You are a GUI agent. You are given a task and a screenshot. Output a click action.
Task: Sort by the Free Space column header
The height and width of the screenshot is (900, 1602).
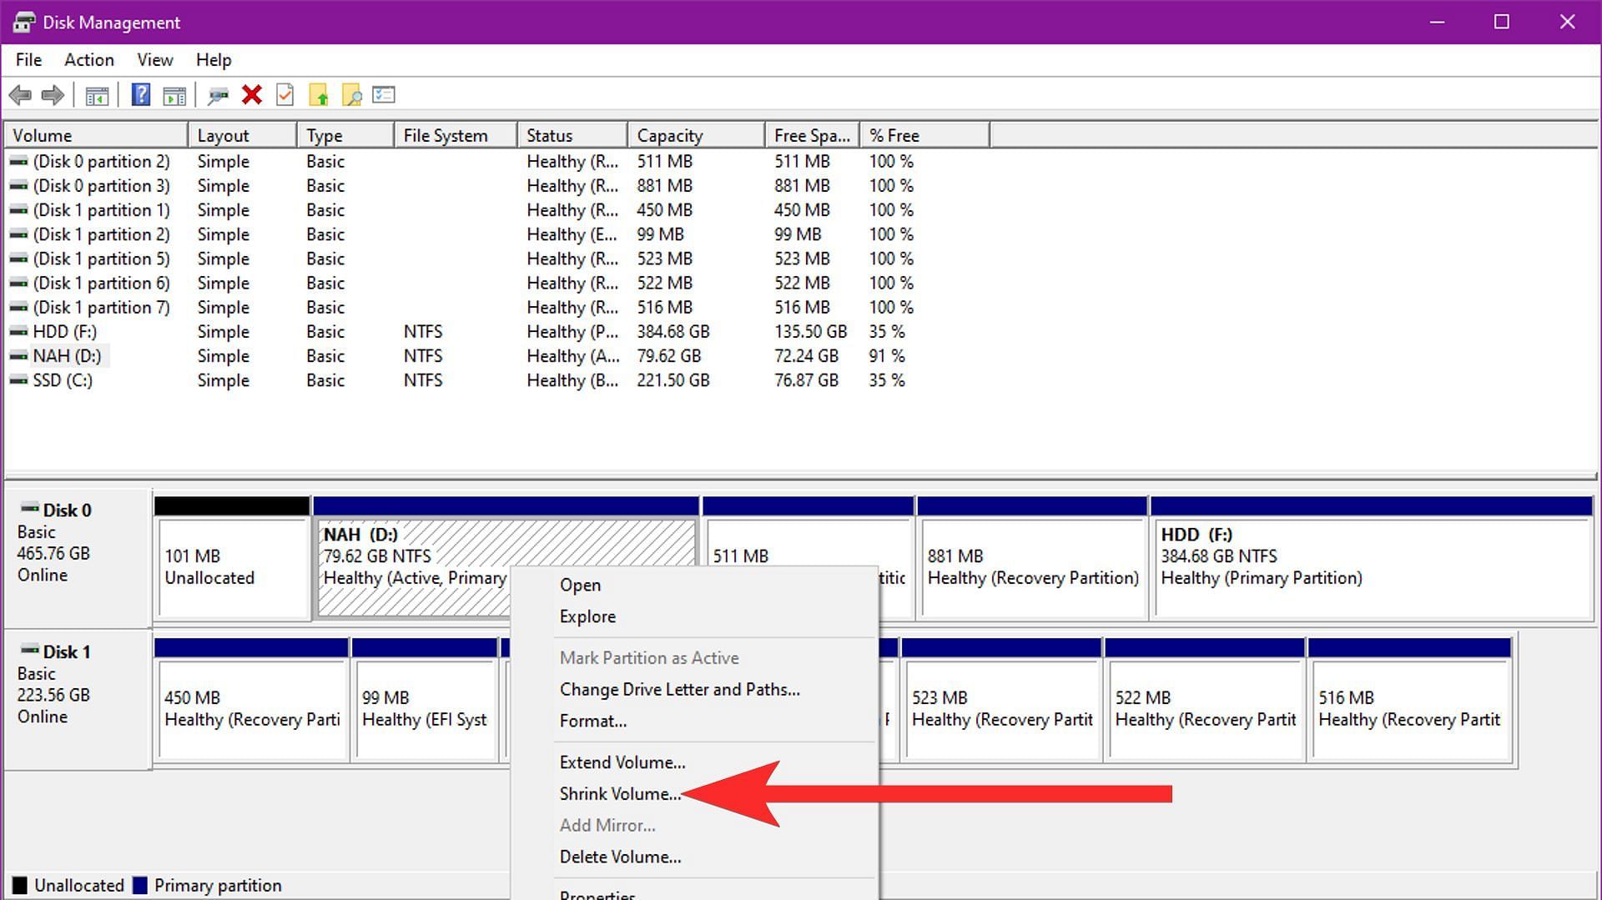[813, 135]
